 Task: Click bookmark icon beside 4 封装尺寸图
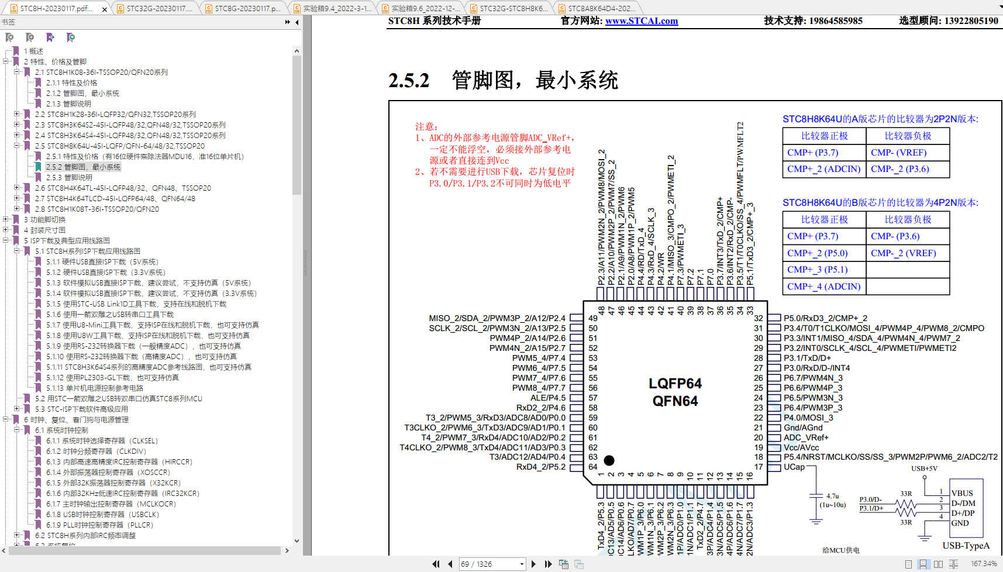coord(16,230)
